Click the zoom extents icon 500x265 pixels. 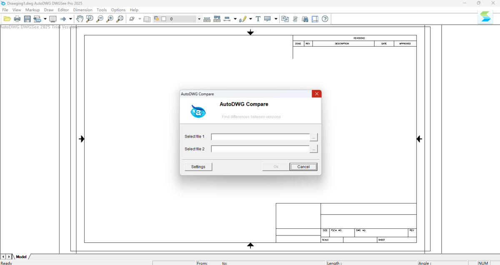[x=120, y=19]
